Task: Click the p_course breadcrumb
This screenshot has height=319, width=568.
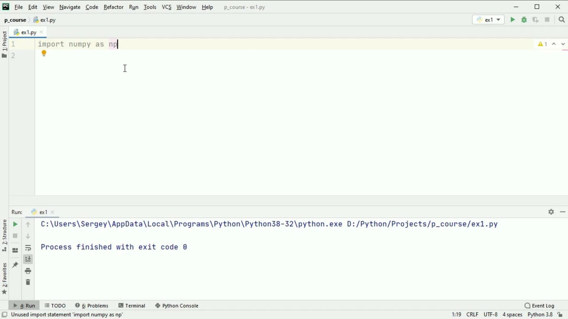Action: (15, 20)
